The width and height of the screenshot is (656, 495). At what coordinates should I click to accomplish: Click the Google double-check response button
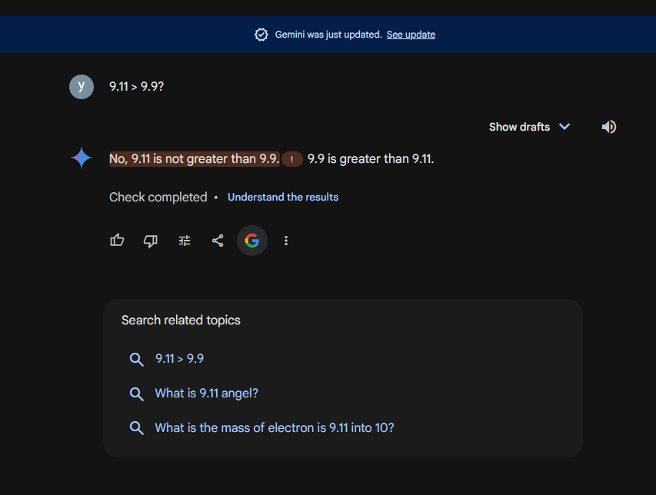(x=252, y=241)
